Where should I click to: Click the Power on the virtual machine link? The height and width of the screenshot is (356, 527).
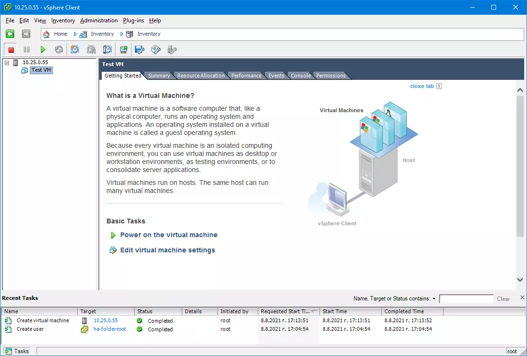click(x=169, y=235)
